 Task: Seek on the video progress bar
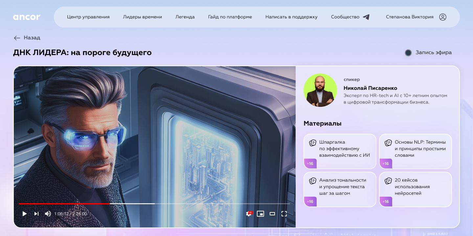pos(154,204)
